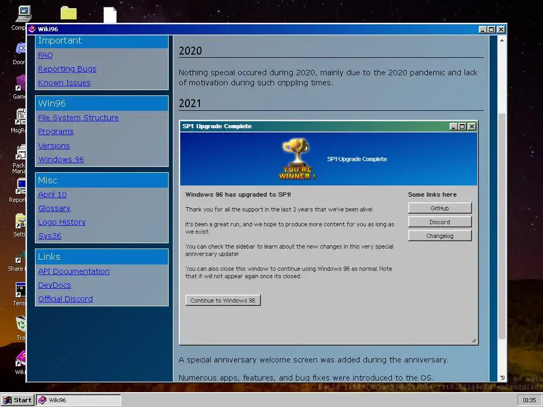Minimize the Wiki96 window
Image resolution: width=543 pixels, height=407 pixels.
point(483,30)
